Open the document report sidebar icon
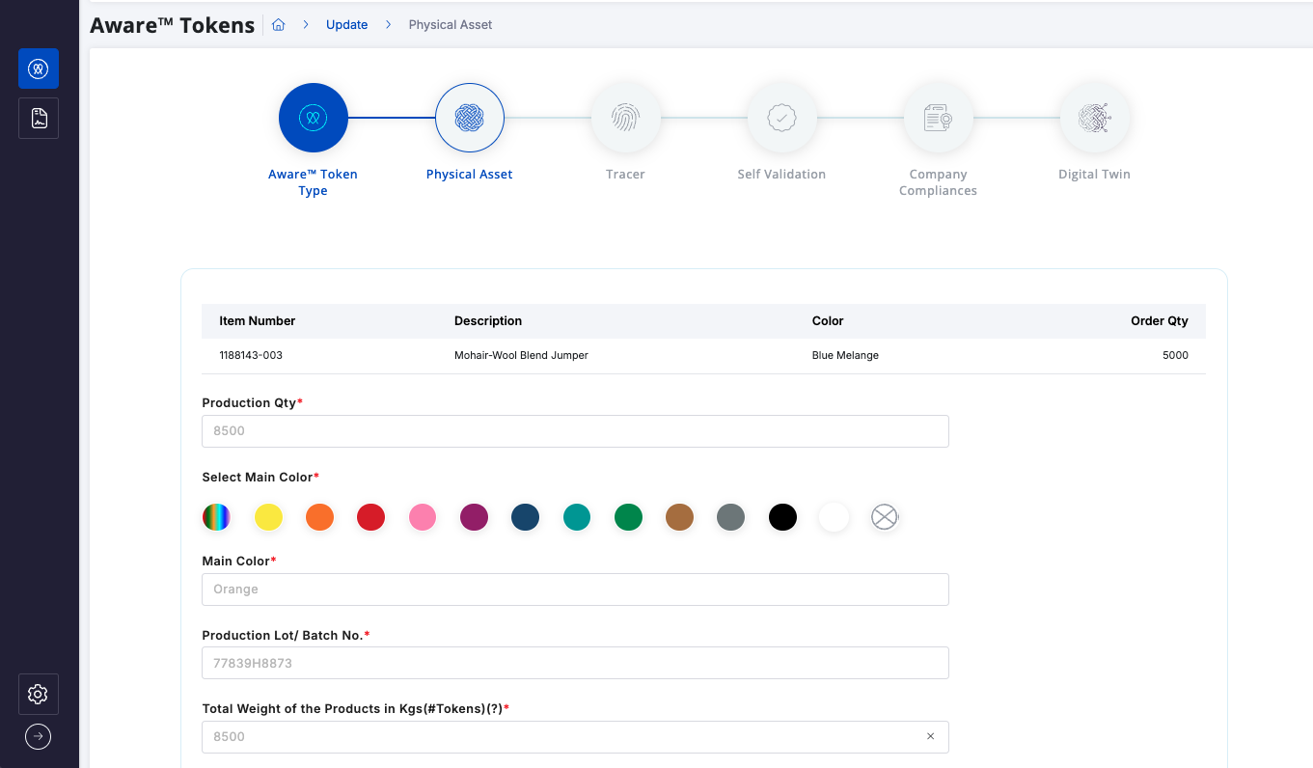 point(39,118)
